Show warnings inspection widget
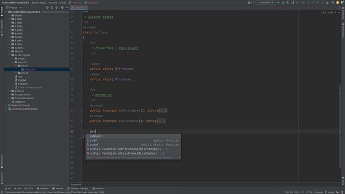 click(x=327, y=12)
